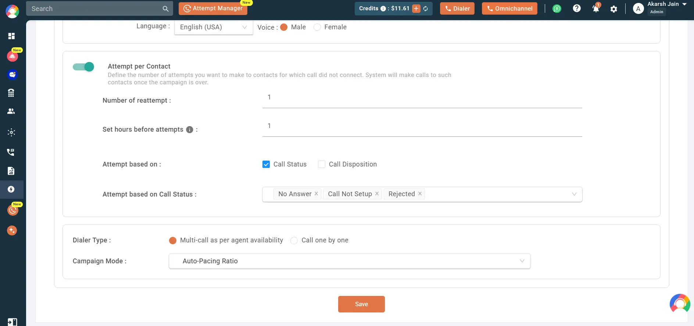
Task: Click info icon next to Set hours before attempts
Action: point(190,129)
